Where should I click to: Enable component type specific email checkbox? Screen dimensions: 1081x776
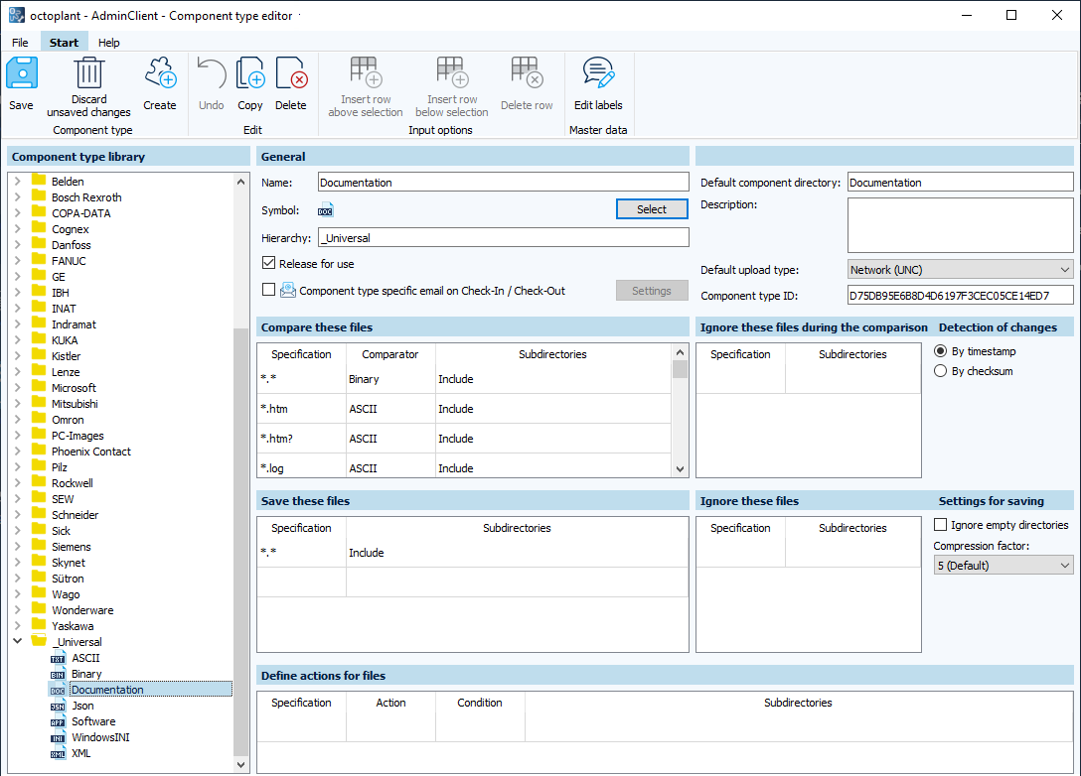[269, 290]
